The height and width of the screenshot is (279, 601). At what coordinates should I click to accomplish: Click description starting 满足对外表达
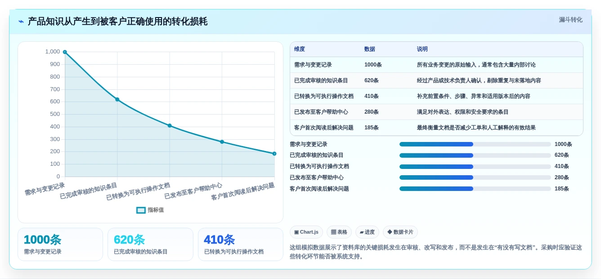pos(463,112)
